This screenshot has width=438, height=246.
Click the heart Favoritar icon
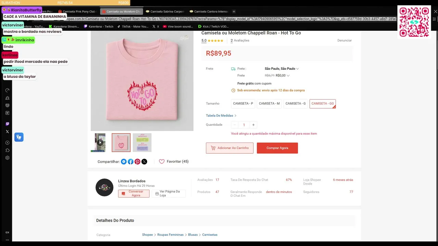162,162
